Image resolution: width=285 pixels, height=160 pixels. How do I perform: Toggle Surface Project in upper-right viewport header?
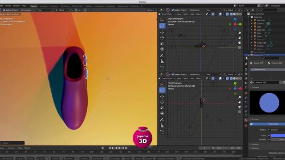click(173, 10)
